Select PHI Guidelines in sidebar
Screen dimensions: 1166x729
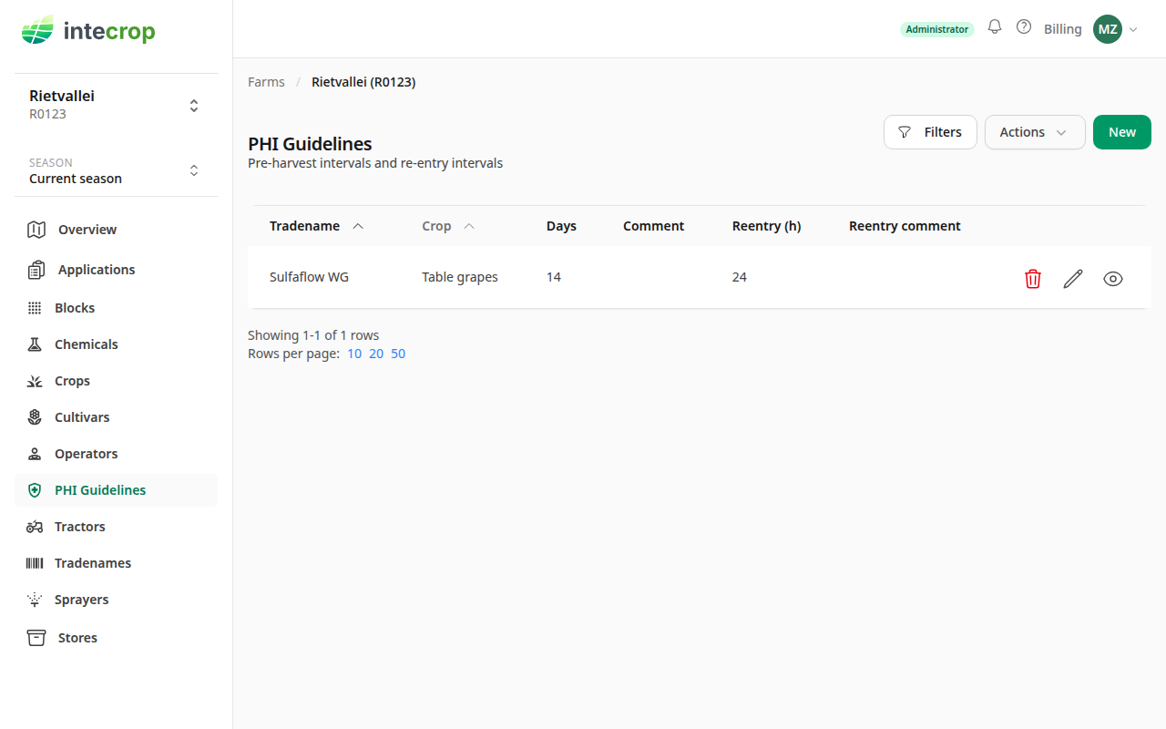pos(116,490)
